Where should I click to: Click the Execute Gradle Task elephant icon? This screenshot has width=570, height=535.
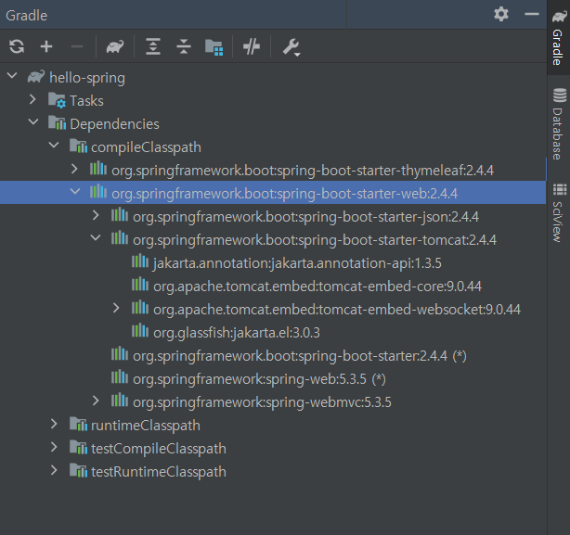point(115,46)
